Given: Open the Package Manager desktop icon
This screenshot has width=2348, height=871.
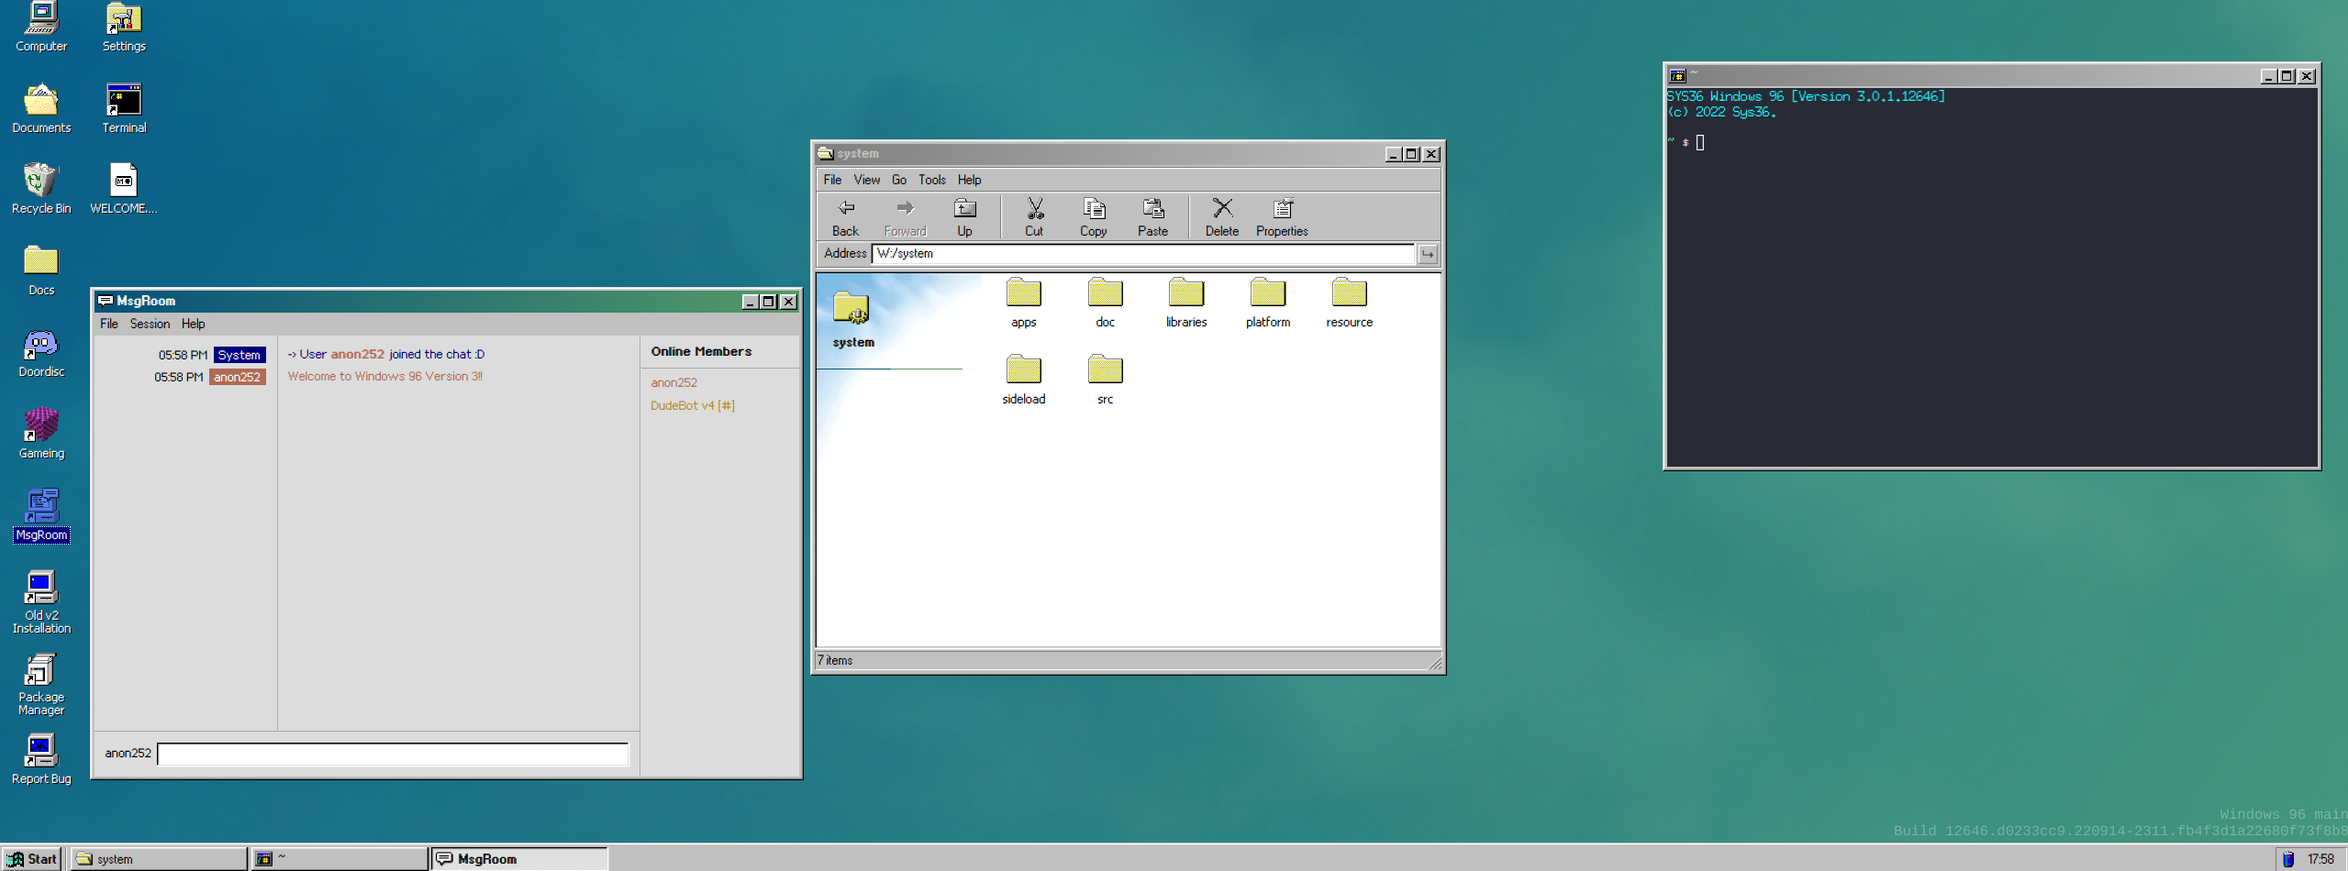Looking at the screenshot, I should [41, 684].
